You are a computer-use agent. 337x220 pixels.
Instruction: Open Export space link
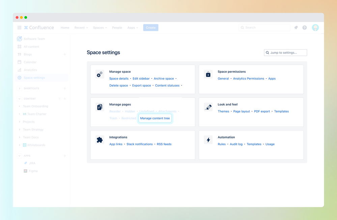(141, 86)
